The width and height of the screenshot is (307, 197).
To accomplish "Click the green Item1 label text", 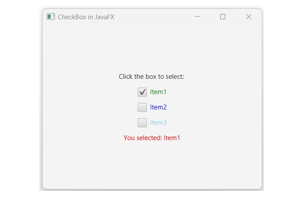I will [x=158, y=92].
